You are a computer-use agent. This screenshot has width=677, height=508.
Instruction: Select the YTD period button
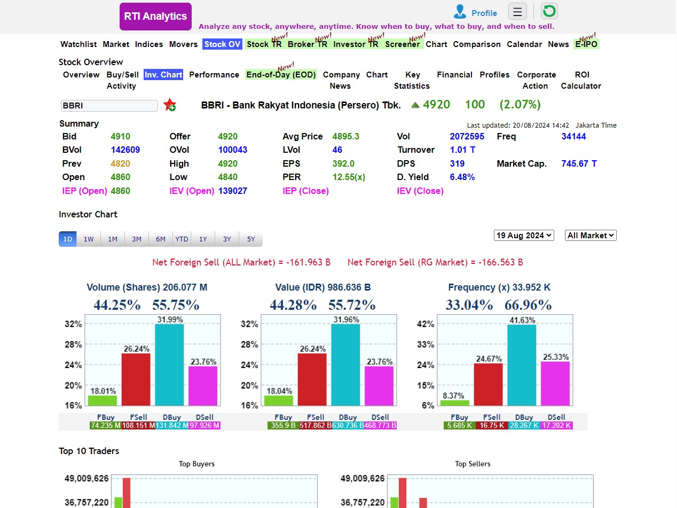pos(182,239)
